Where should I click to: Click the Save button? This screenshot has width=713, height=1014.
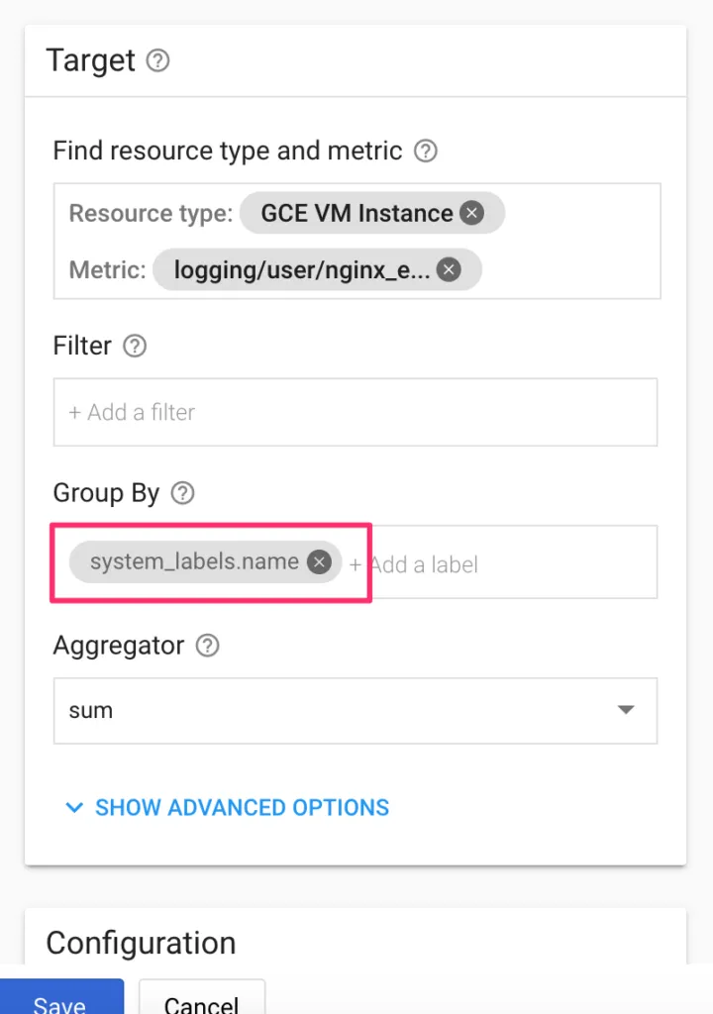[x=61, y=996]
